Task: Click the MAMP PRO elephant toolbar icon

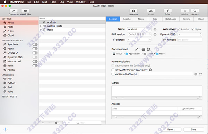Action: [25, 11]
